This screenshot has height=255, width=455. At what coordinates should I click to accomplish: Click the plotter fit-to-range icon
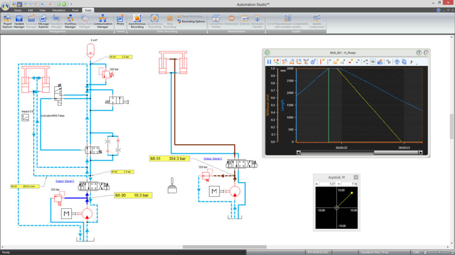[x=306, y=61]
